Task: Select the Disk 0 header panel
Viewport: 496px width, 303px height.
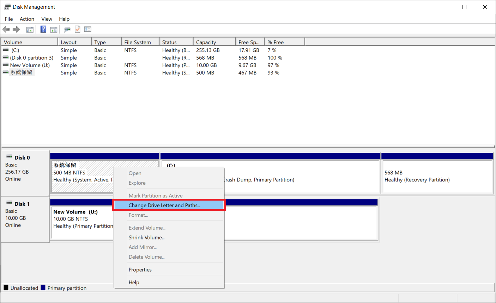Action: click(25, 173)
